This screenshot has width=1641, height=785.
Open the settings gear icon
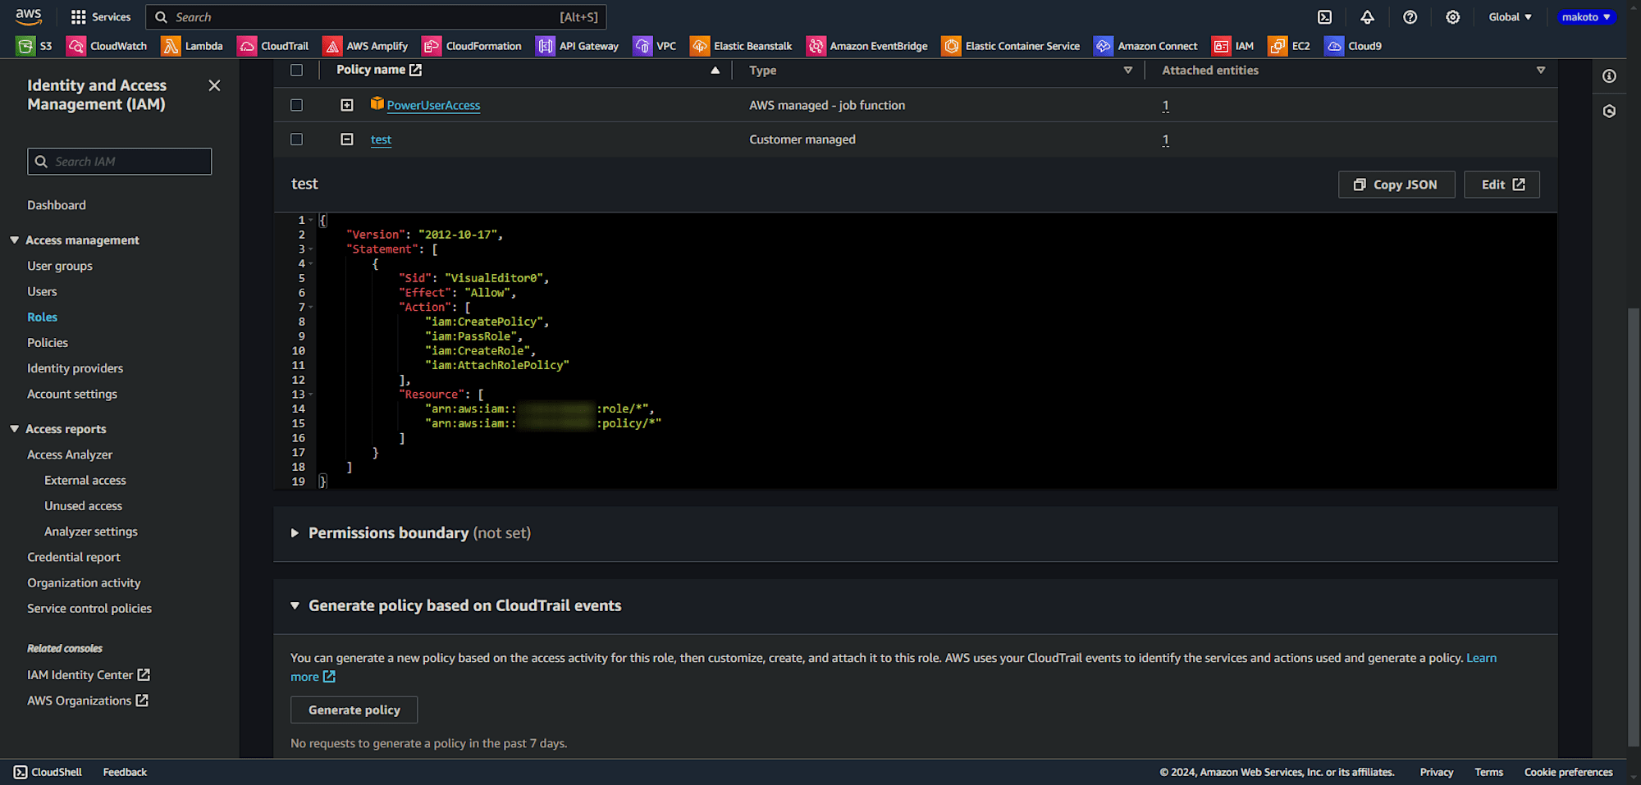click(1453, 16)
